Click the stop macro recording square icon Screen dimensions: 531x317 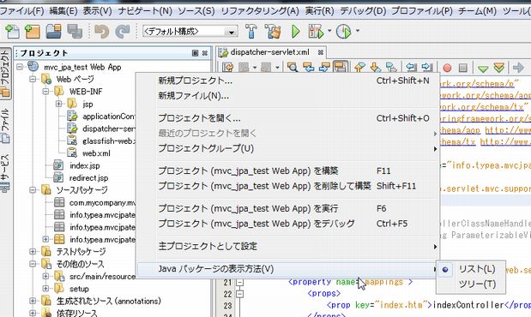pos(463,68)
